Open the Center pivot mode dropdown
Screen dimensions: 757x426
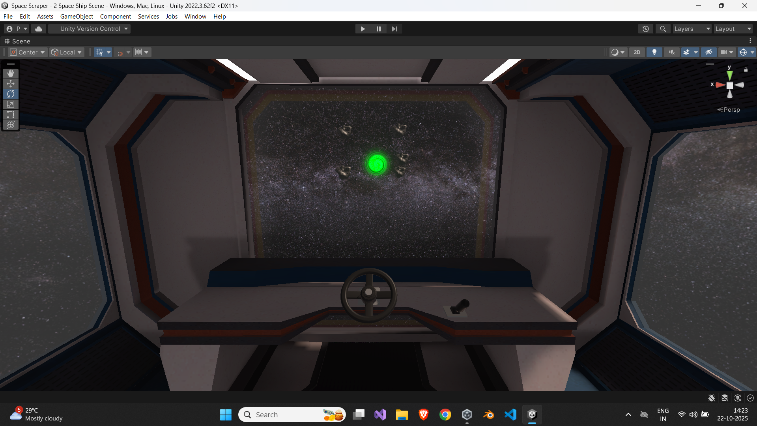point(28,52)
